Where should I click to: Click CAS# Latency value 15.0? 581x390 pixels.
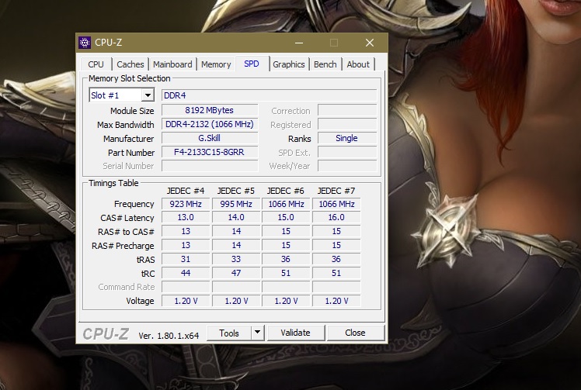286,217
